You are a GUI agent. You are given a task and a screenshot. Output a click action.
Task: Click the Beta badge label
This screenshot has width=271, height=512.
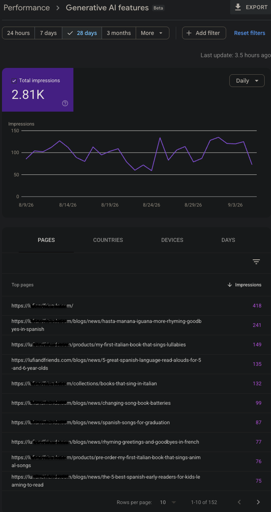coord(158,8)
